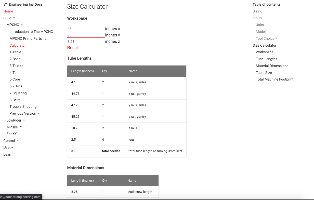Click the 311 total tube length value
Viewport: 314px width, 200px height.
pyautogui.click(x=74, y=151)
